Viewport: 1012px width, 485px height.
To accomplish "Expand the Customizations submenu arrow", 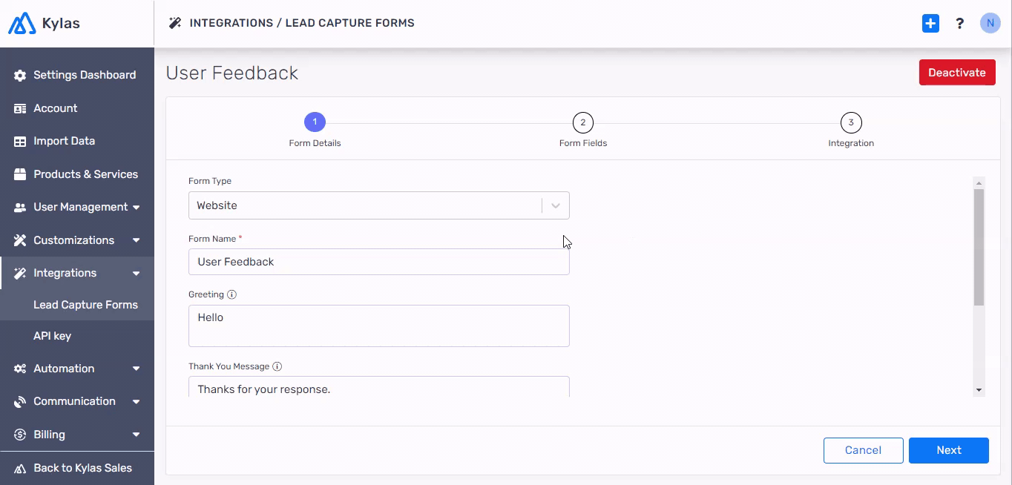I will click(x=136, y=240).
